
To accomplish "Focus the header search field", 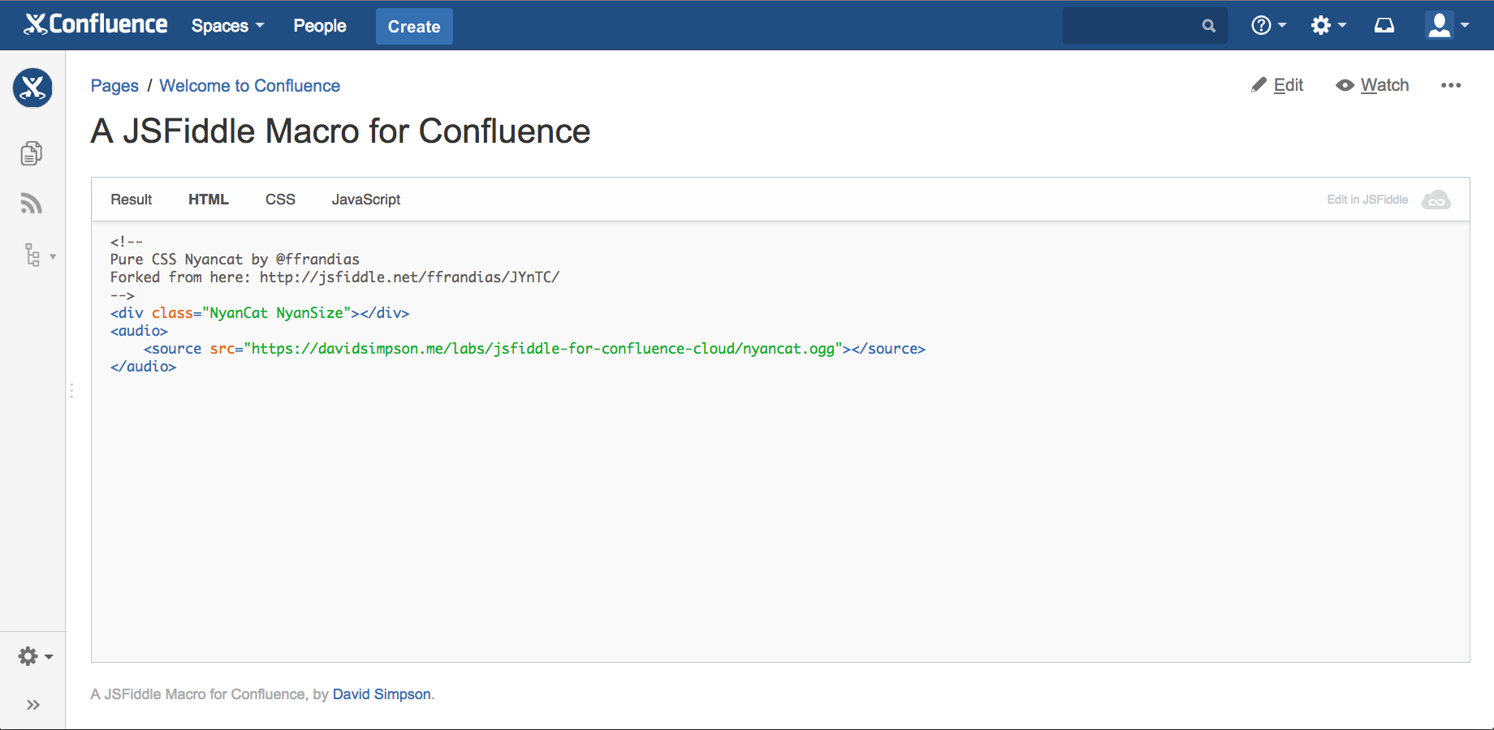I will point(1145,26).
